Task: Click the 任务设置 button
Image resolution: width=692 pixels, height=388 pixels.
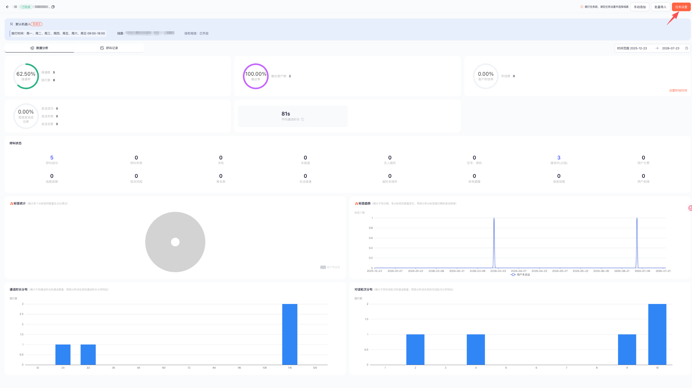Action: tap(681, 7)
